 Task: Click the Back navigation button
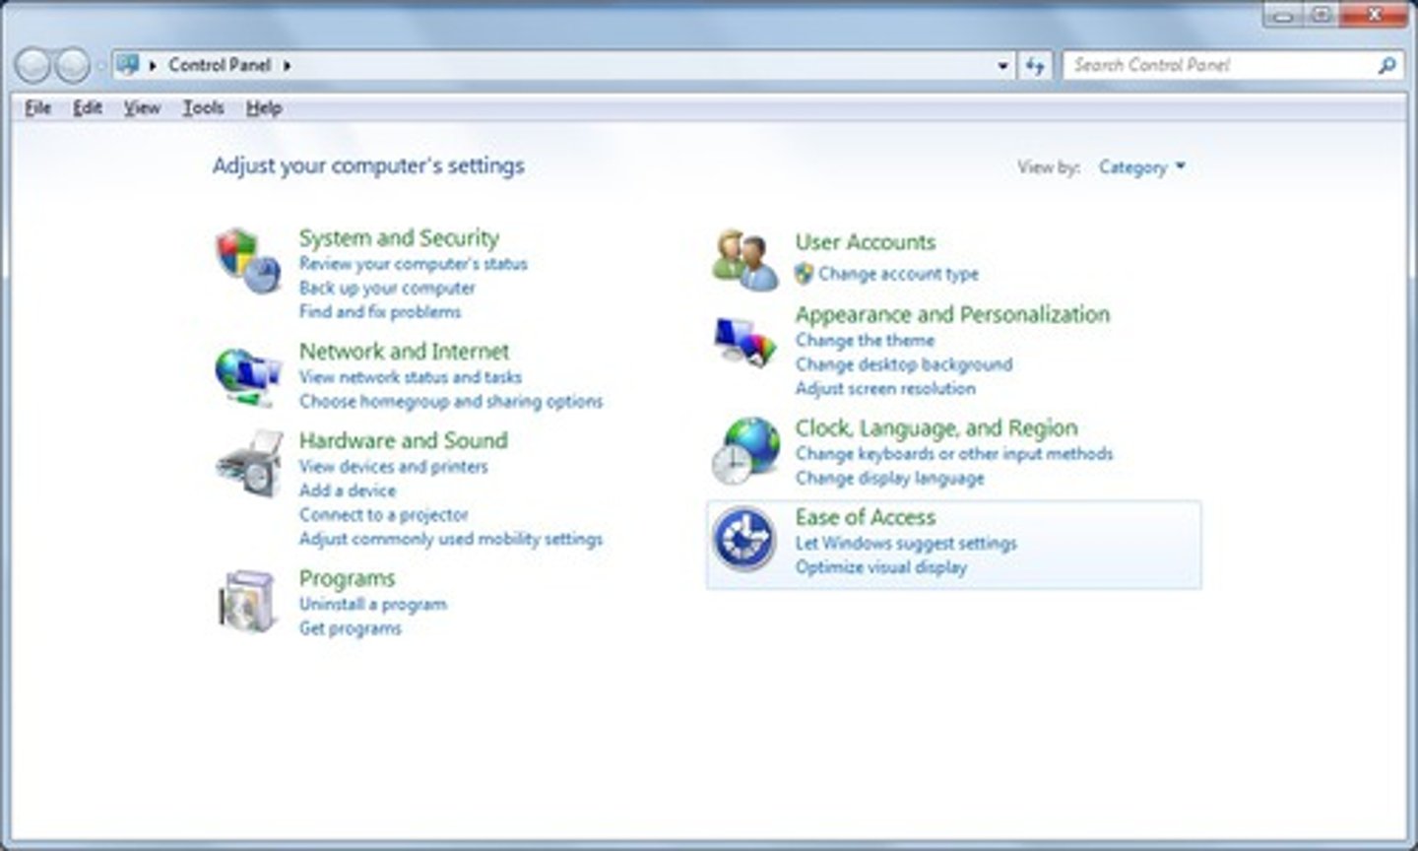point(33,66)
